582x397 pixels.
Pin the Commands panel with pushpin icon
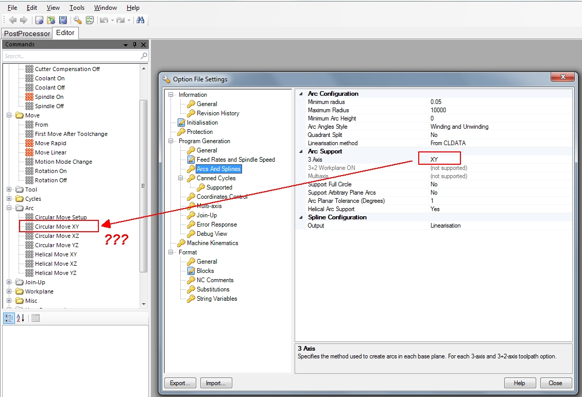134,44
